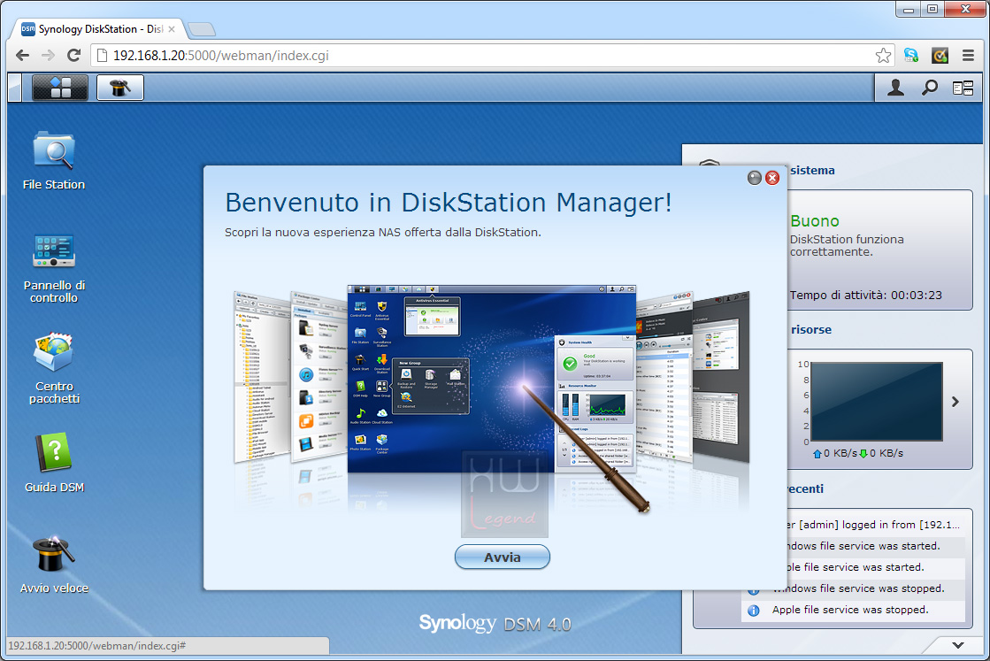
Task: Go back with the browser back arrow
Action: [x=23, y=56]
